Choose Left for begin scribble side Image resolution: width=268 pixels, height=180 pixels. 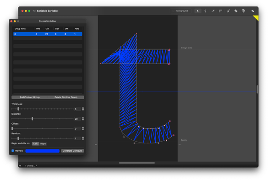[35, 144]
